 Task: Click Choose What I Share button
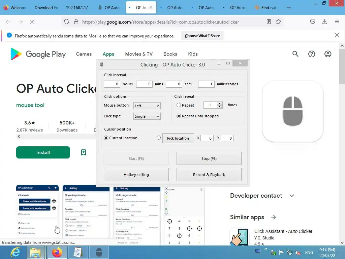click(x=202, y=36)
